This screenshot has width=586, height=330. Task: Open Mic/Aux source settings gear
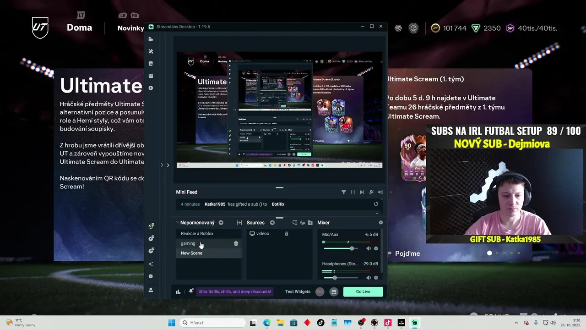376,248
